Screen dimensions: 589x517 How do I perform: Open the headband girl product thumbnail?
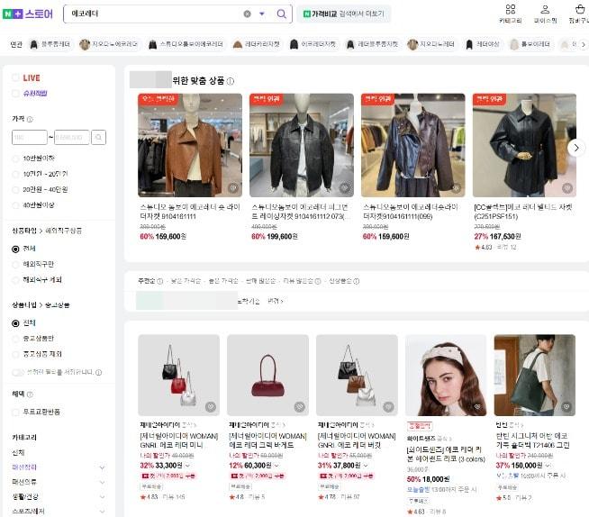coord(446,375)
